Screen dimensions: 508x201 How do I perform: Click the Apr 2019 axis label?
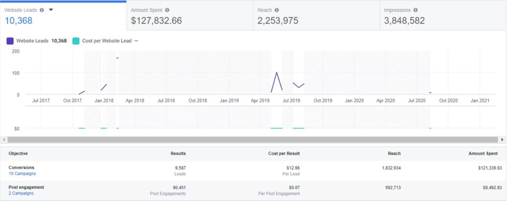(260, 100)
